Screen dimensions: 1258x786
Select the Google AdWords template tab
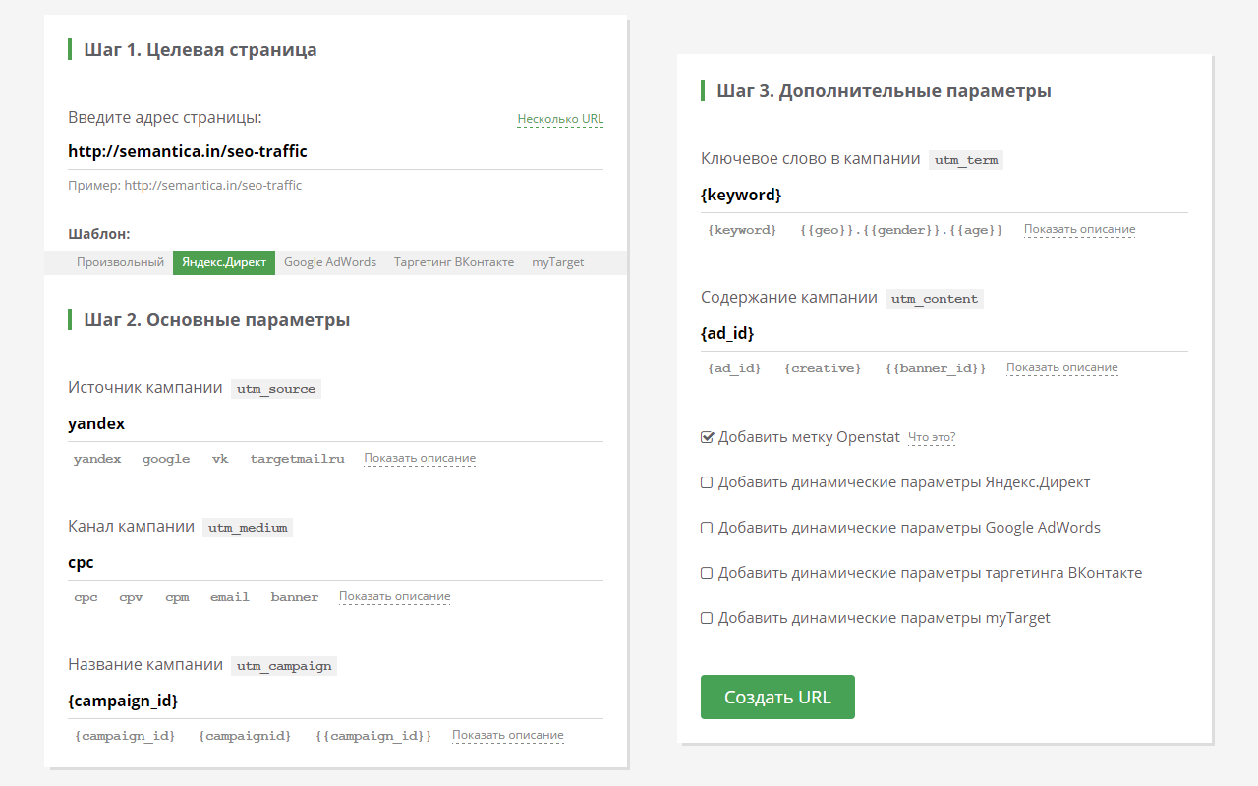(330, 262)
